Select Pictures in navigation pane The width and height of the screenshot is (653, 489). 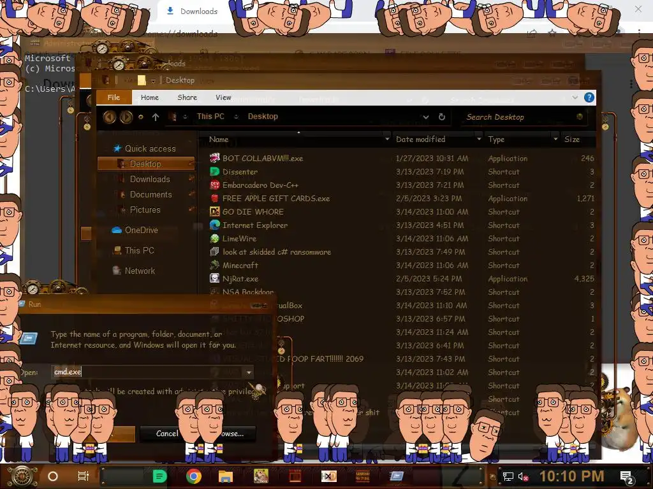click(x=145, y=210)
